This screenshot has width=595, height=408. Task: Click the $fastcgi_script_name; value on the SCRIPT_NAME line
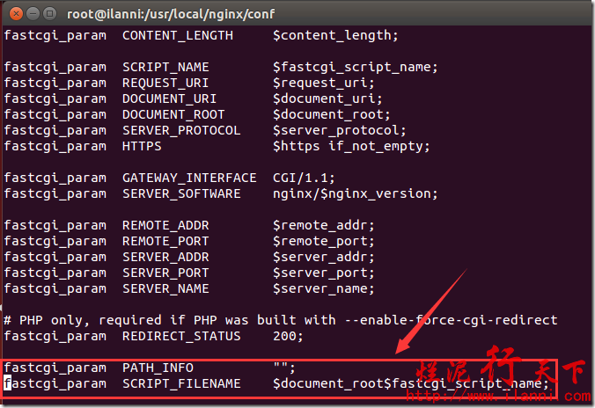click(356, 68)
